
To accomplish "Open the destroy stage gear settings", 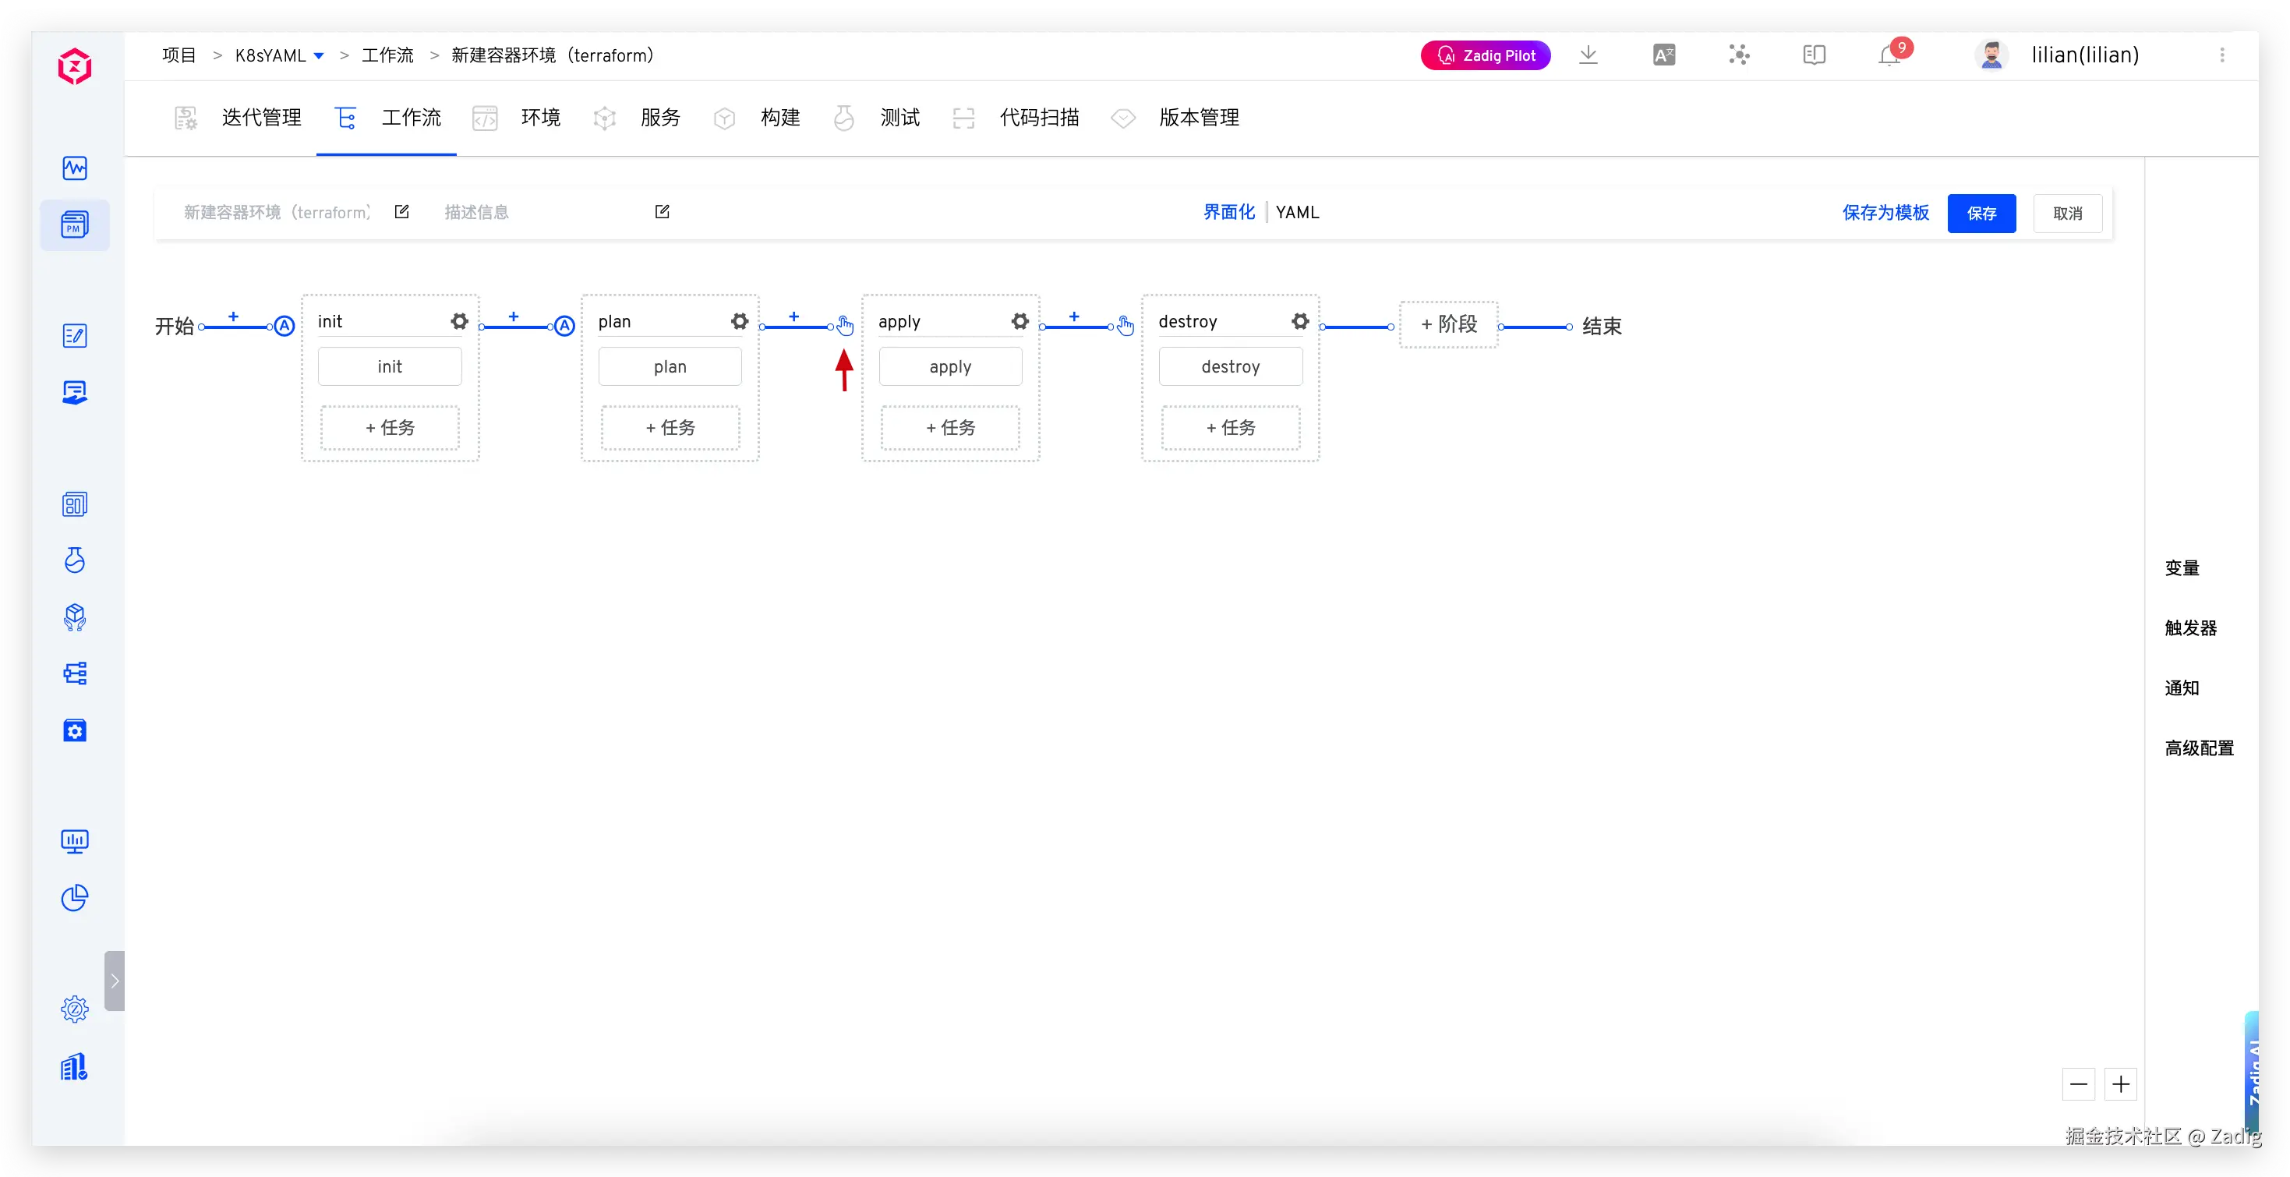I will pos(1299,321).
